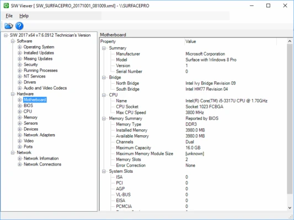The height and width of the screenshot is (220, 294).
Task: Select the highlighted Motherboard item
Action: 35,100
